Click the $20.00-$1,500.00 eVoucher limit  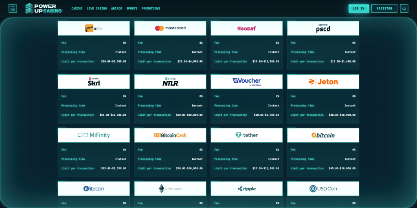coord(266,115)
